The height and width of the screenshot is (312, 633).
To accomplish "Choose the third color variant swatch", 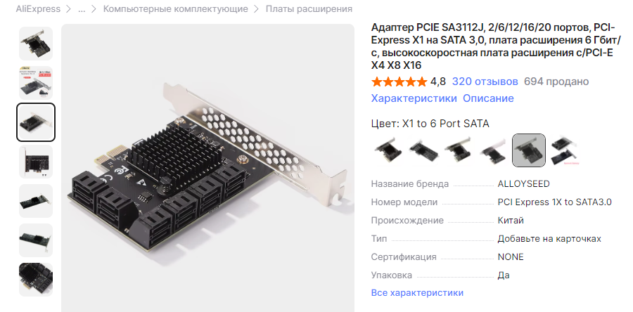I will coord(458,150).
